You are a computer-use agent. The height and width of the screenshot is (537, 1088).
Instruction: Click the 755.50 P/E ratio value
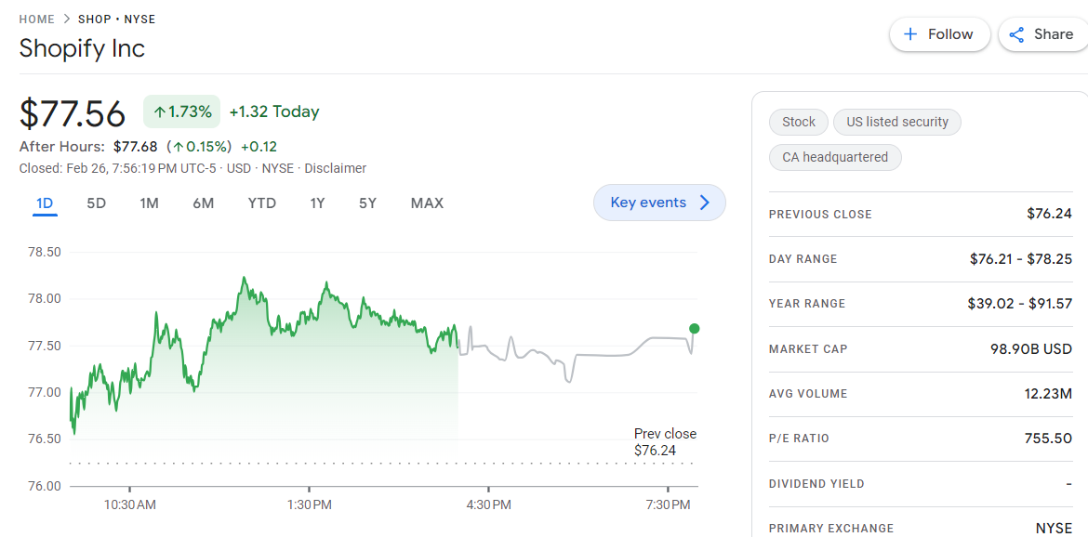(1048, 439)
